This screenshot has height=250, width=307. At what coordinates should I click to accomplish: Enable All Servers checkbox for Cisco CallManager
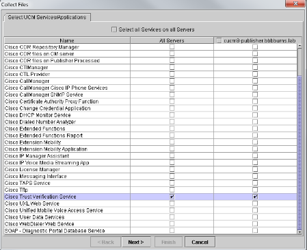pos(172,81)
